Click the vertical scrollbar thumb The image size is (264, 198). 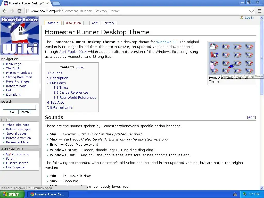click(x=262, y=57)
